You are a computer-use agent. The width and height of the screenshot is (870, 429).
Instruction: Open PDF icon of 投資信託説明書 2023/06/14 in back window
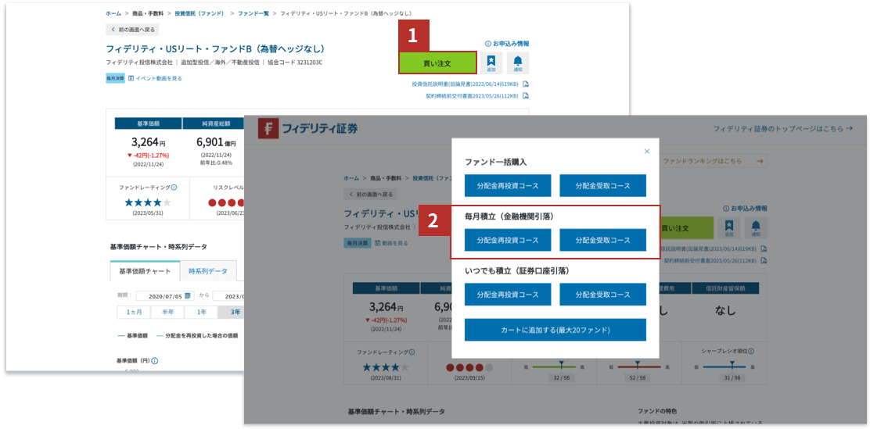click(x=526, y=84)
